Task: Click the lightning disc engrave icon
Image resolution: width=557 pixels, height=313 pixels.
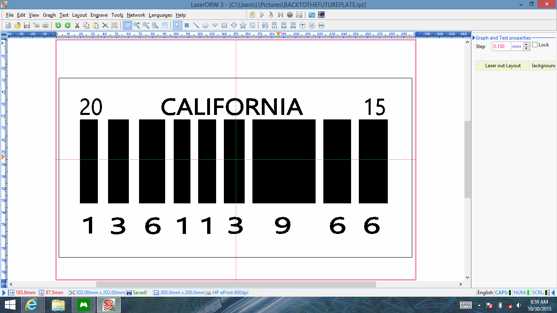Action: (x=252, y=15)
